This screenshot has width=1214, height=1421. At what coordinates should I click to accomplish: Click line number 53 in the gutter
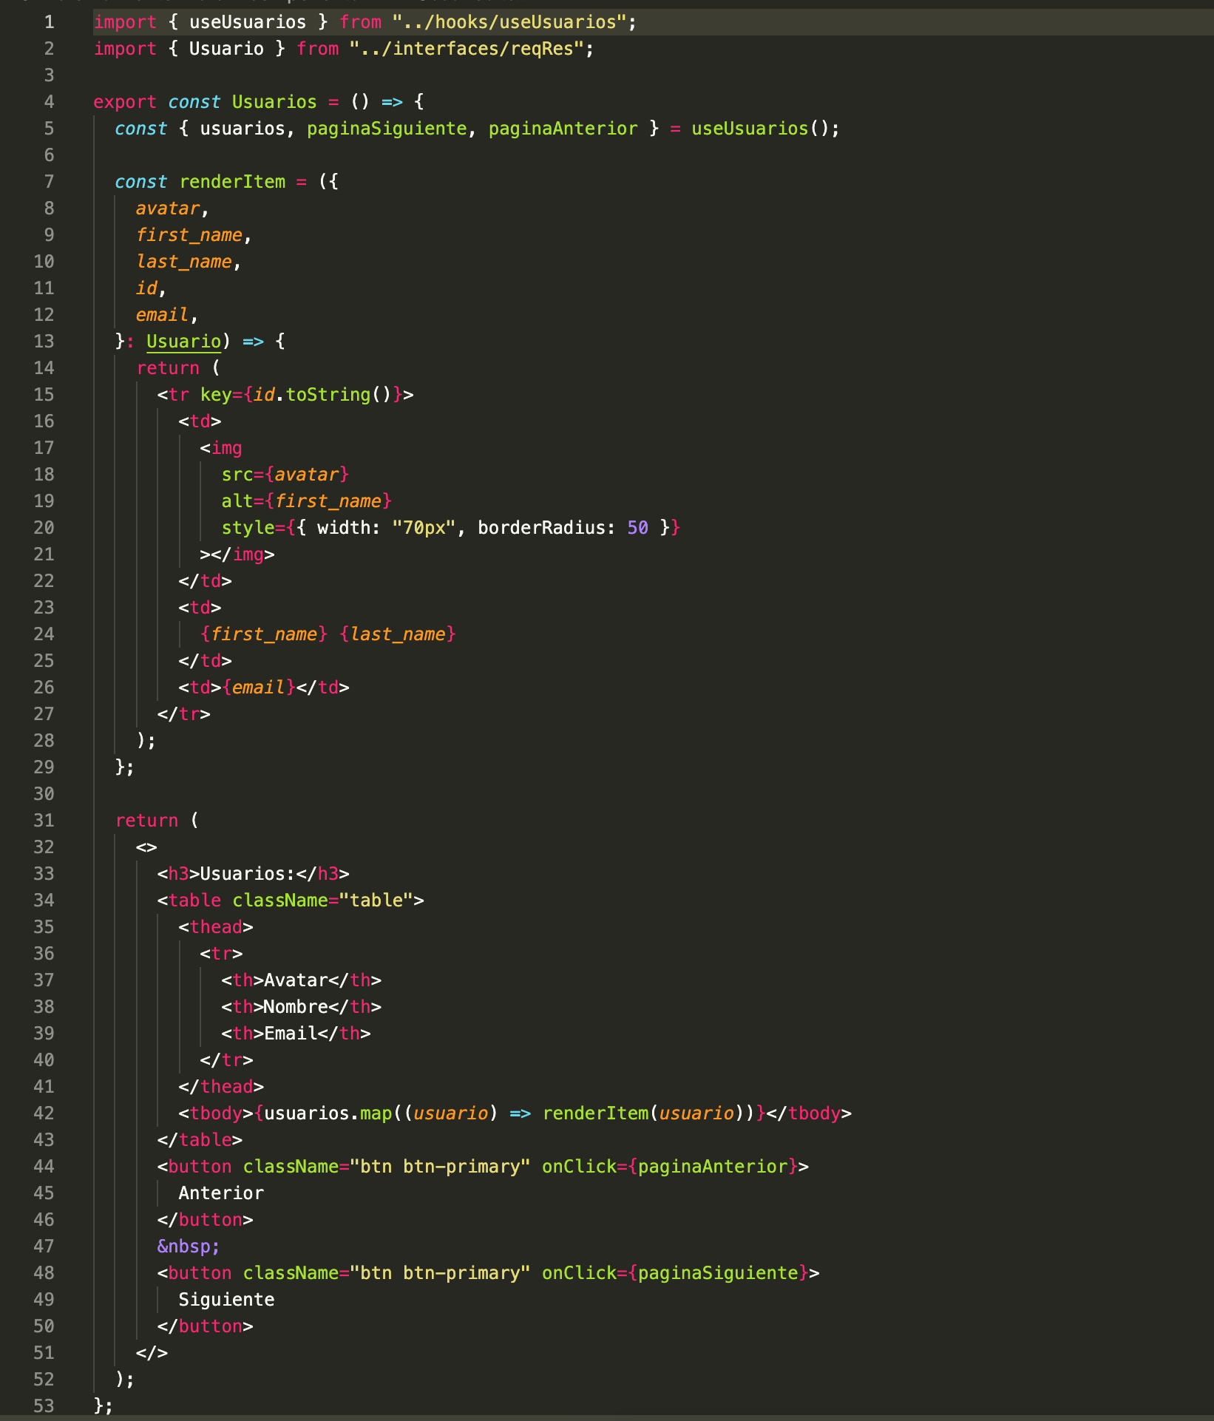[44, 1406]
